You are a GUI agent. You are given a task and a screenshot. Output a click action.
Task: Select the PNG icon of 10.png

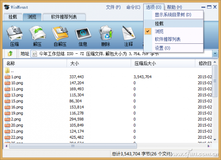7,83
